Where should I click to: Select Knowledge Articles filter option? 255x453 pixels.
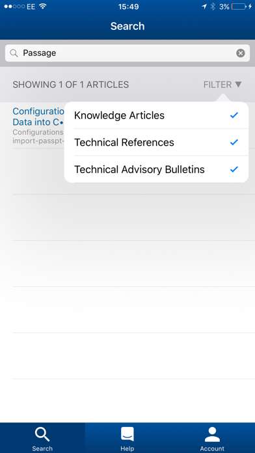click(156, 115)
